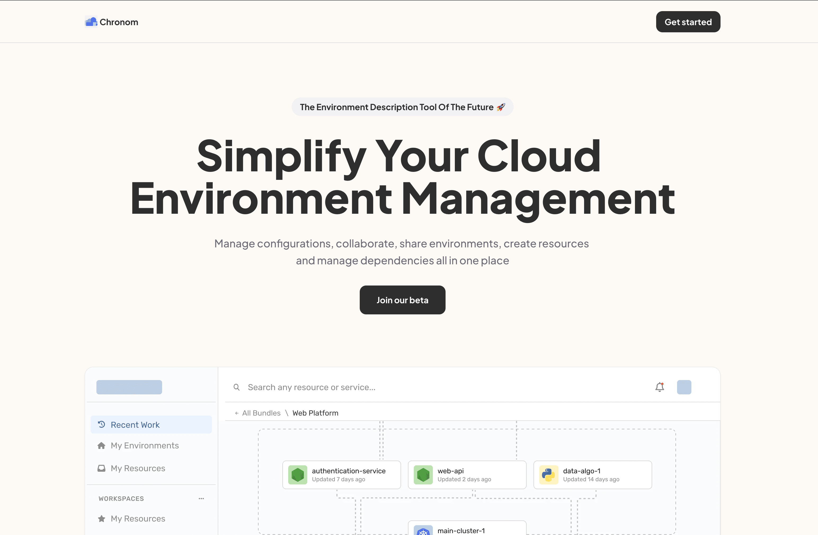Click the house icon for My Environments

(x=101, y=446)
